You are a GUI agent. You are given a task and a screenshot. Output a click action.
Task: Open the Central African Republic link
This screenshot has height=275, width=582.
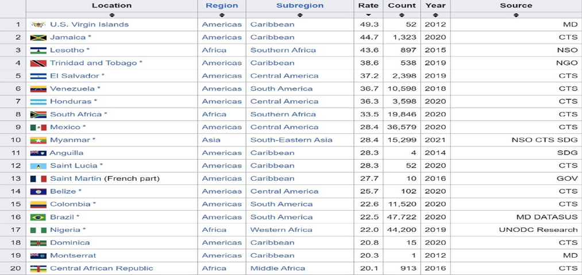(x=101, y=269)
